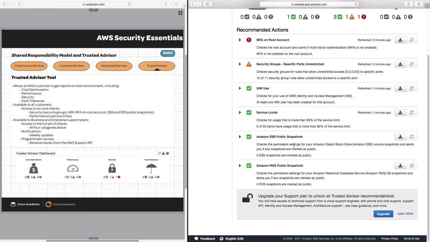Refresh the Security Groups Specific Ports check

[x=412, y=64]
